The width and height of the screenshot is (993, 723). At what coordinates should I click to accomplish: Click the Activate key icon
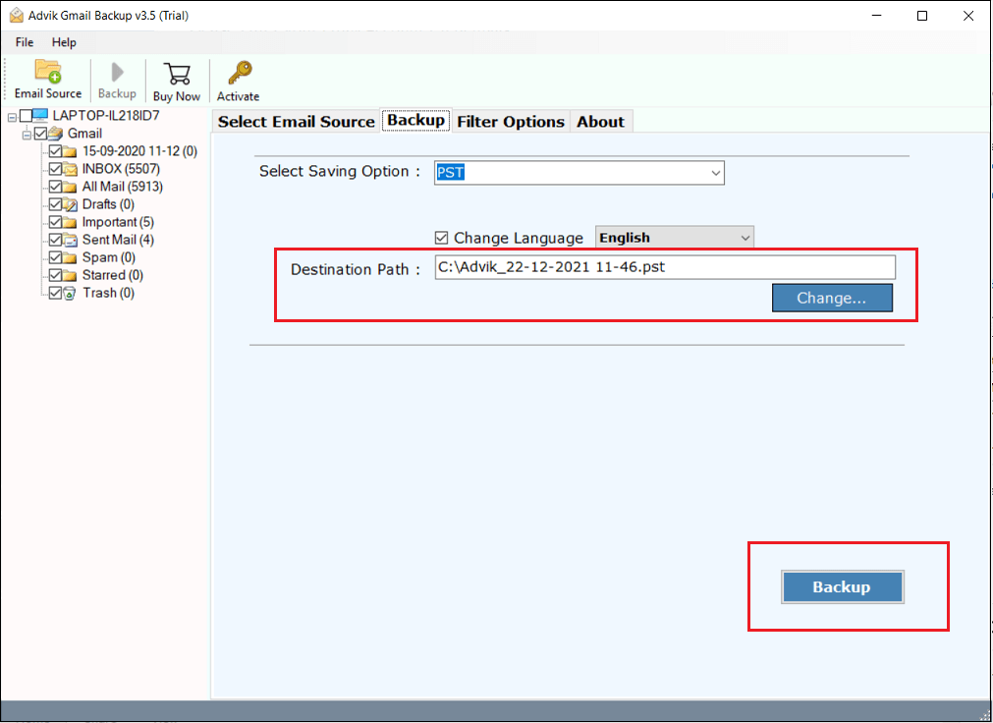click(x=240, y=73)
